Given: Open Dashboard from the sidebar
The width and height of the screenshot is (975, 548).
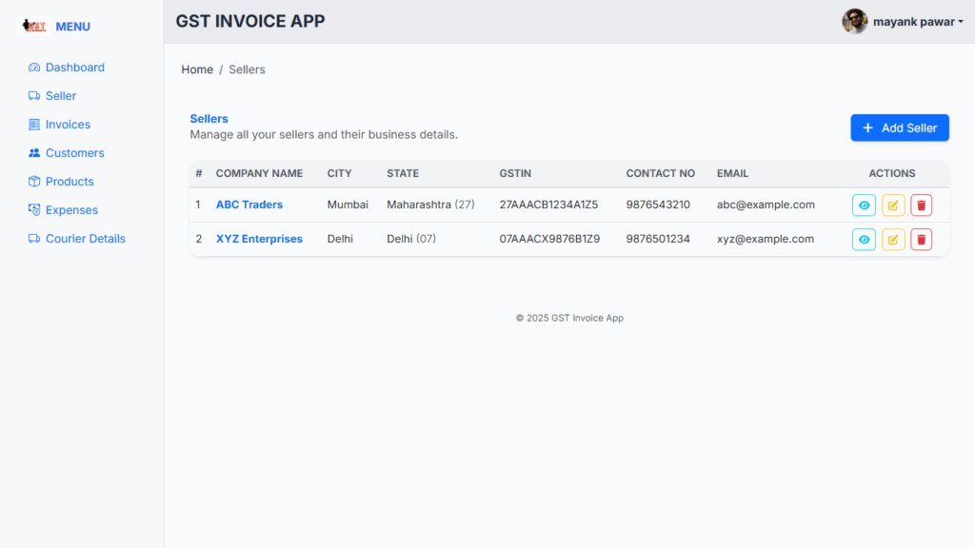Looking at the screenshot, I should click(74, 68).
